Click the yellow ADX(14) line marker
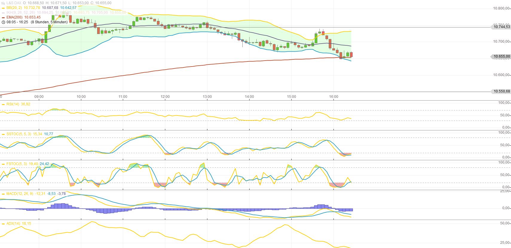Viewport: 511px width, 248px height. coord(3,224)
